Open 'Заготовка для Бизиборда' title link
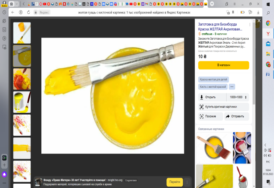 (x=220, y=27)
